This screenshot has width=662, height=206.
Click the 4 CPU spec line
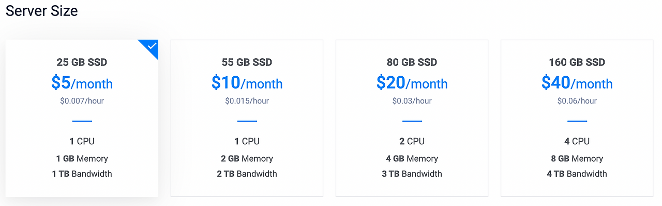coord(577,141)
